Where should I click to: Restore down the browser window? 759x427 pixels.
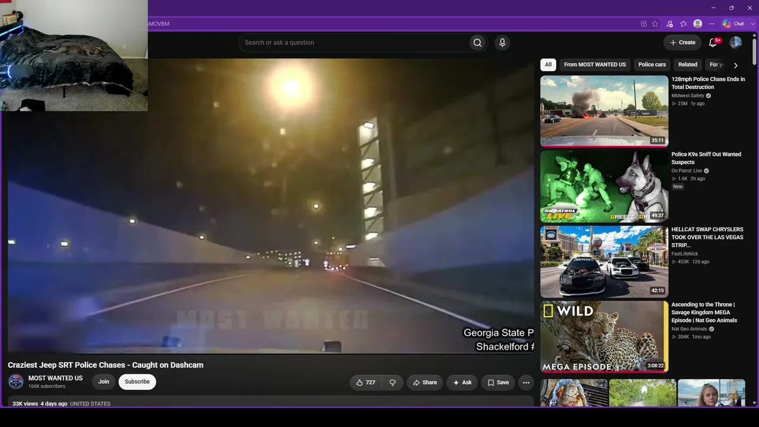click(731, 8)
